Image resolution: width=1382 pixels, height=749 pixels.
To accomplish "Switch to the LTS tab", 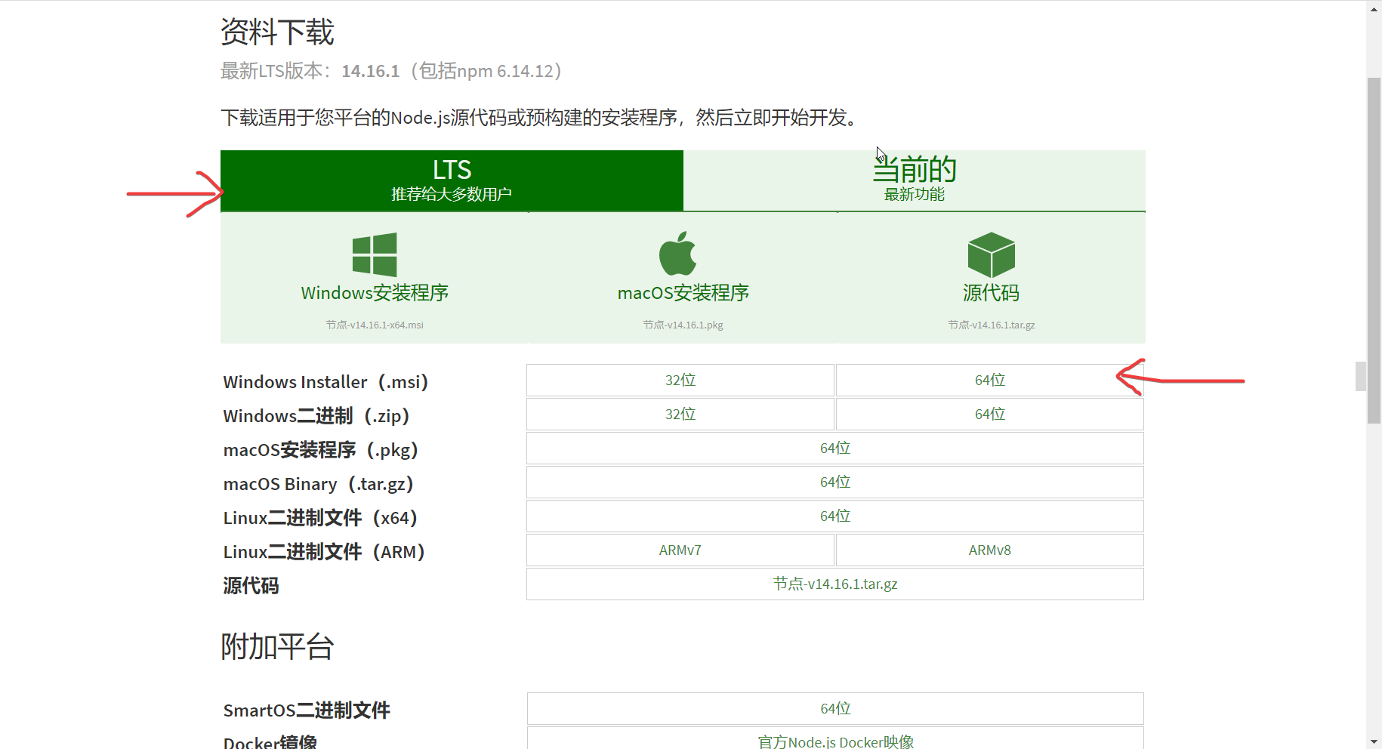I will coord(452,180).
